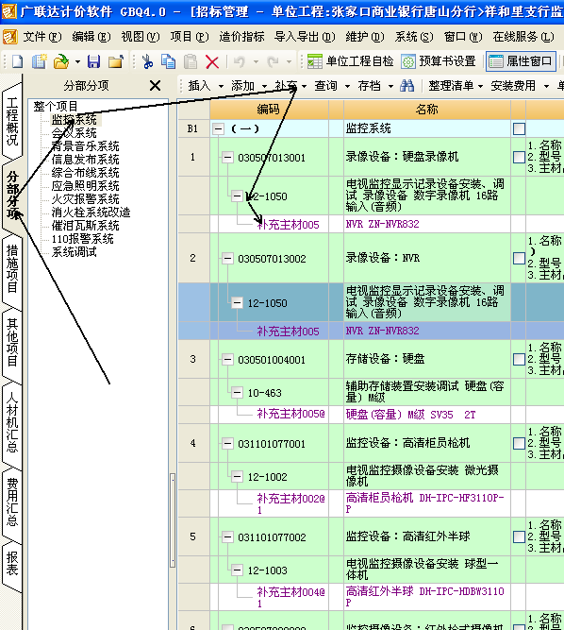Click the 编码 column header
This screenshot has height=630, width=564.
pyautogui.click(x=269, y=110)
